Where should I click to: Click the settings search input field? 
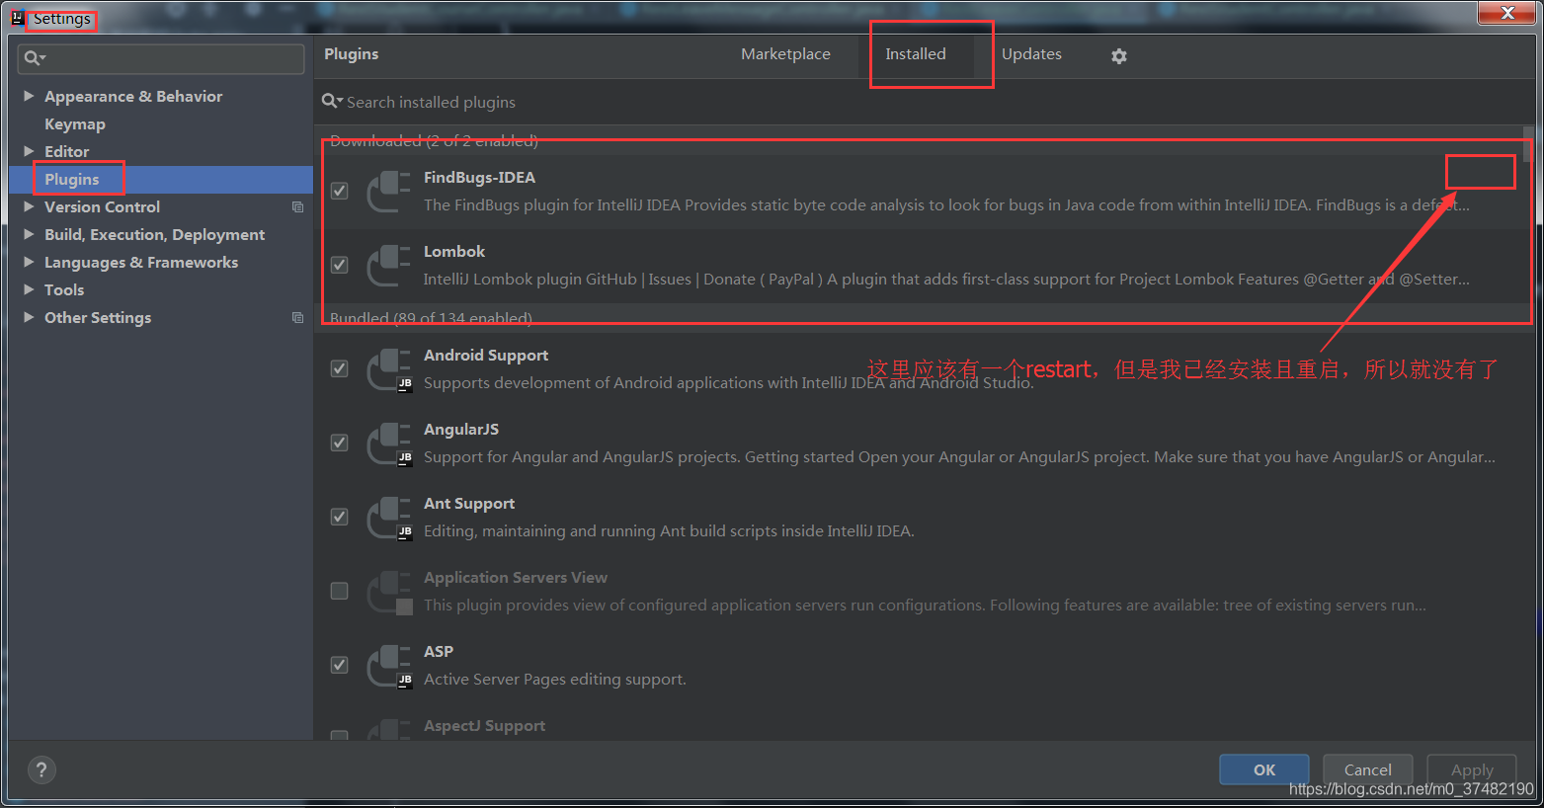click(x=161, y=58)
